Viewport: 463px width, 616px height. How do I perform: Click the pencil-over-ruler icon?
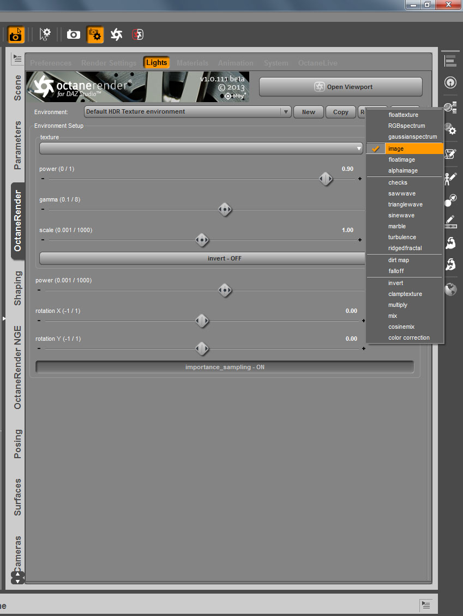pyautogui.click(x=450, y=222)
